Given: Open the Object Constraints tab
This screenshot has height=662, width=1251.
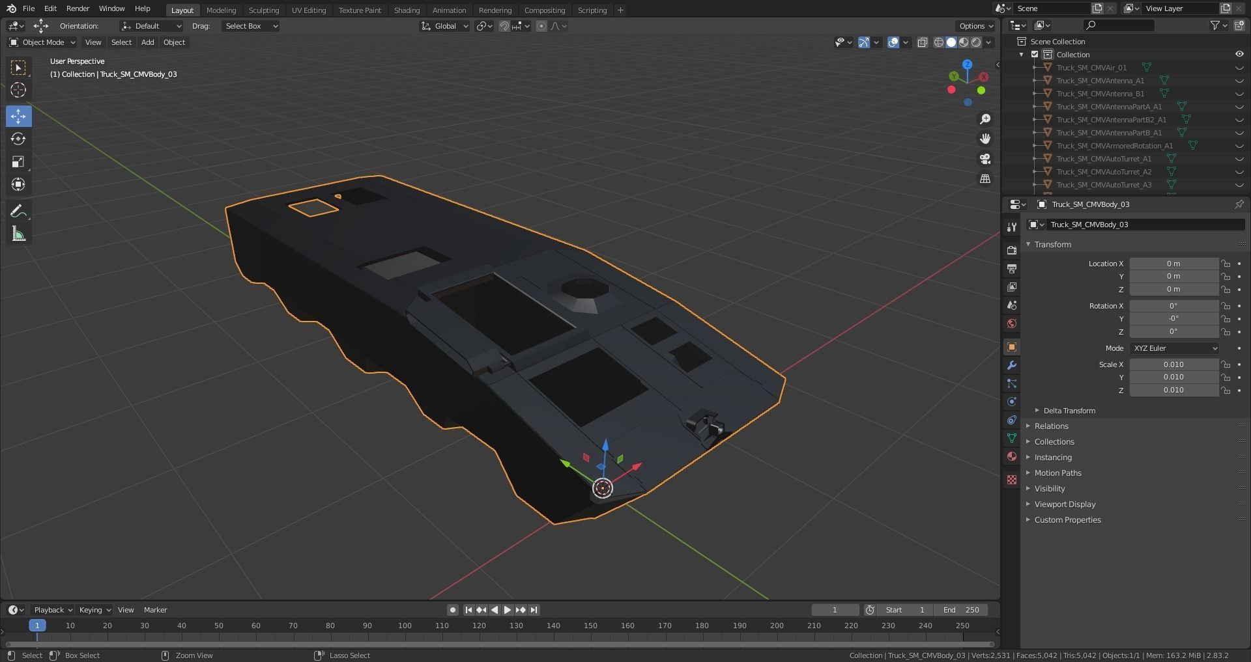Looking at the screenshot, I should click(1012, 420).
